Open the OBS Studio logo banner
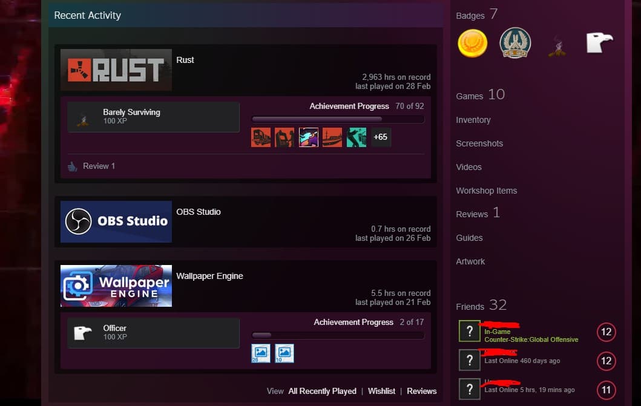Viewport: 641px width, 406px height. tap(116, 221)
